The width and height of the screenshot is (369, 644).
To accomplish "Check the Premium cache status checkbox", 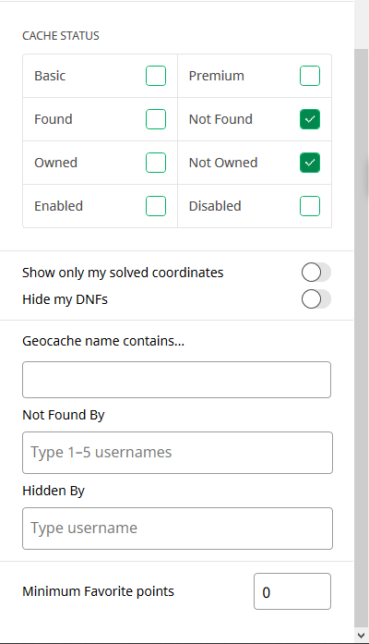I will pos(310,76).
